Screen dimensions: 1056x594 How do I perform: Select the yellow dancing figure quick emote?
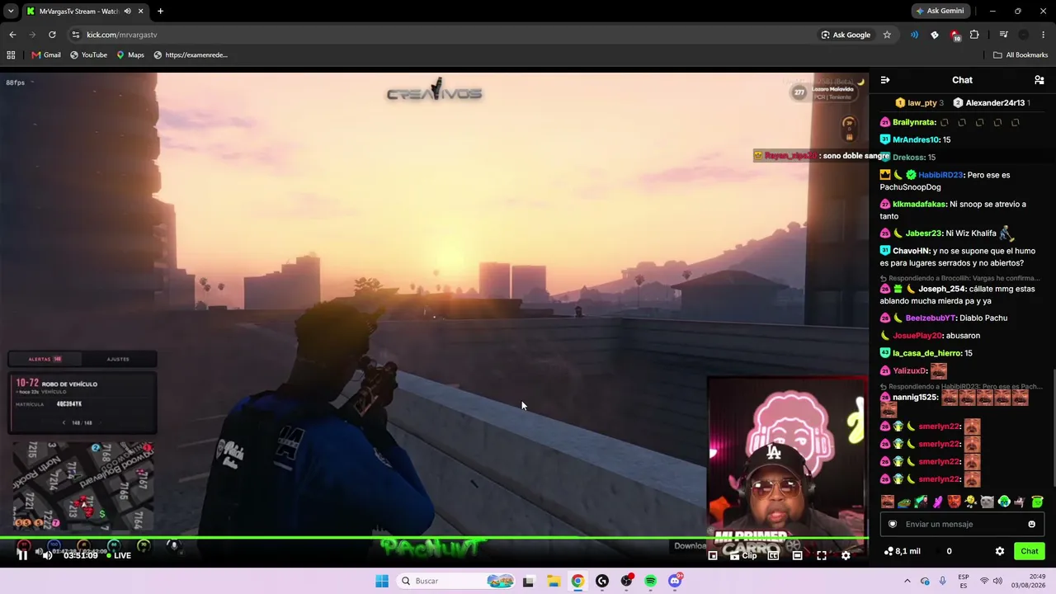(x=971, y=502)
